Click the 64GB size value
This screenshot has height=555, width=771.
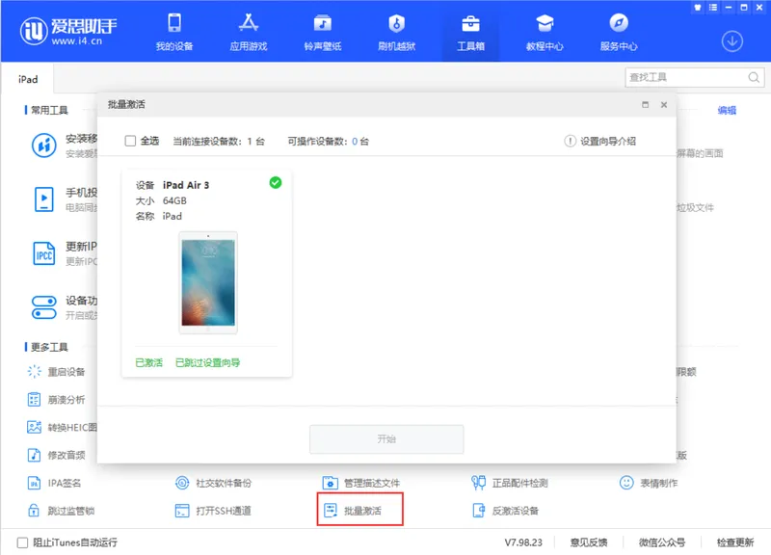coord(174,200)
